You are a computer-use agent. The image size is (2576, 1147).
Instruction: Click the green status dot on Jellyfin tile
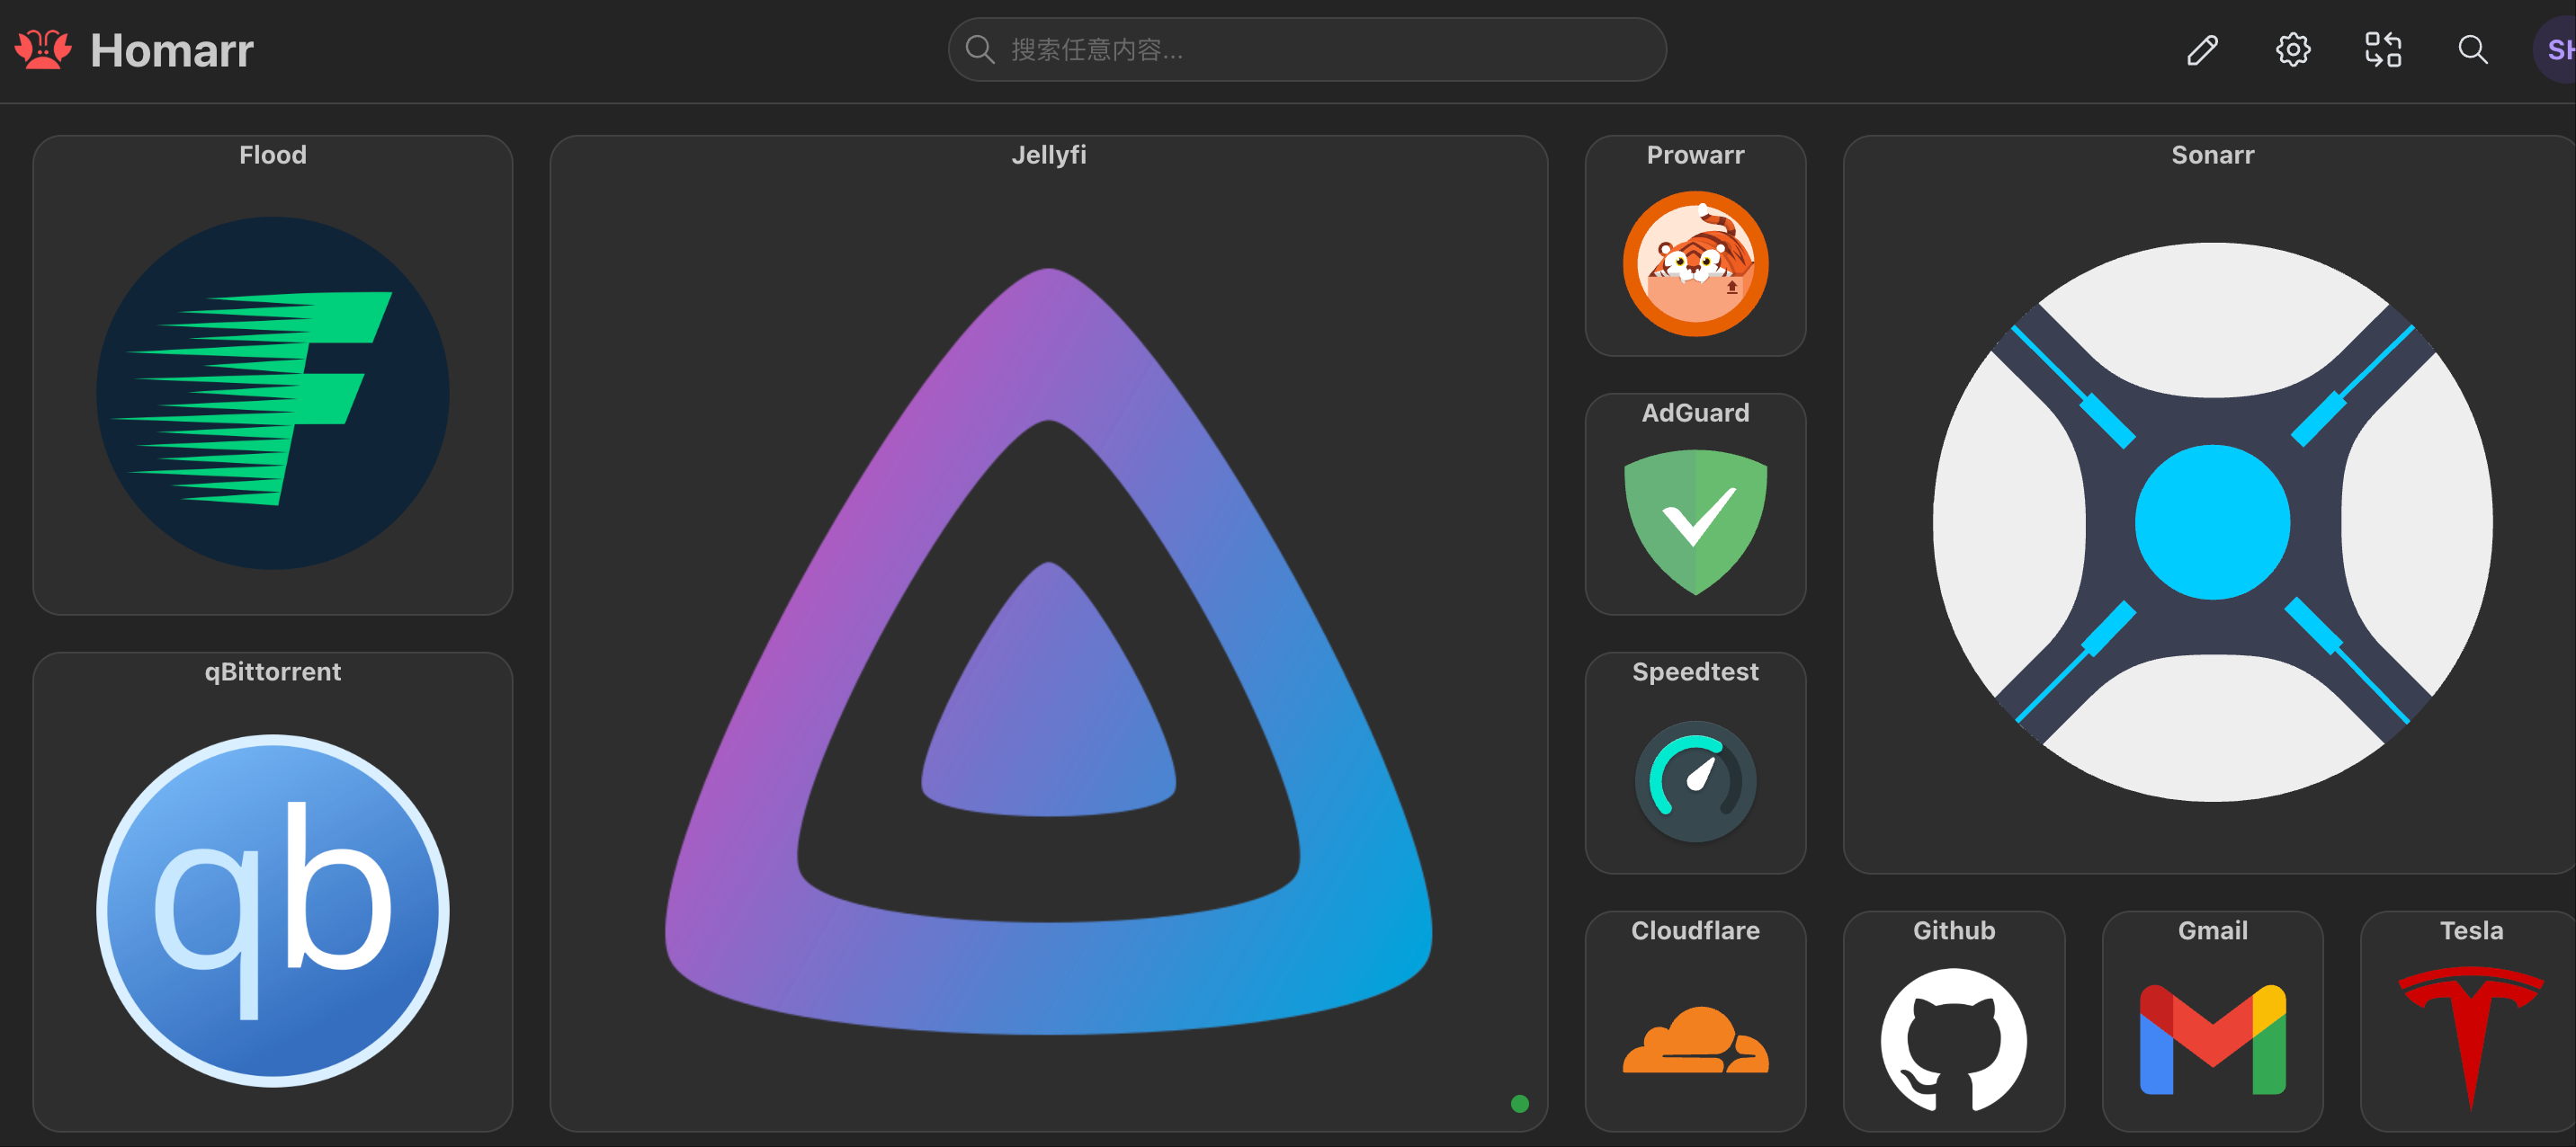[1519, 1103]
